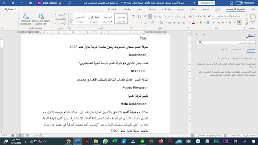Image resolution: width=258 pixels, height=145 pixels.
Task: Click the Paste clipboard icon
Action: [253, 16]
